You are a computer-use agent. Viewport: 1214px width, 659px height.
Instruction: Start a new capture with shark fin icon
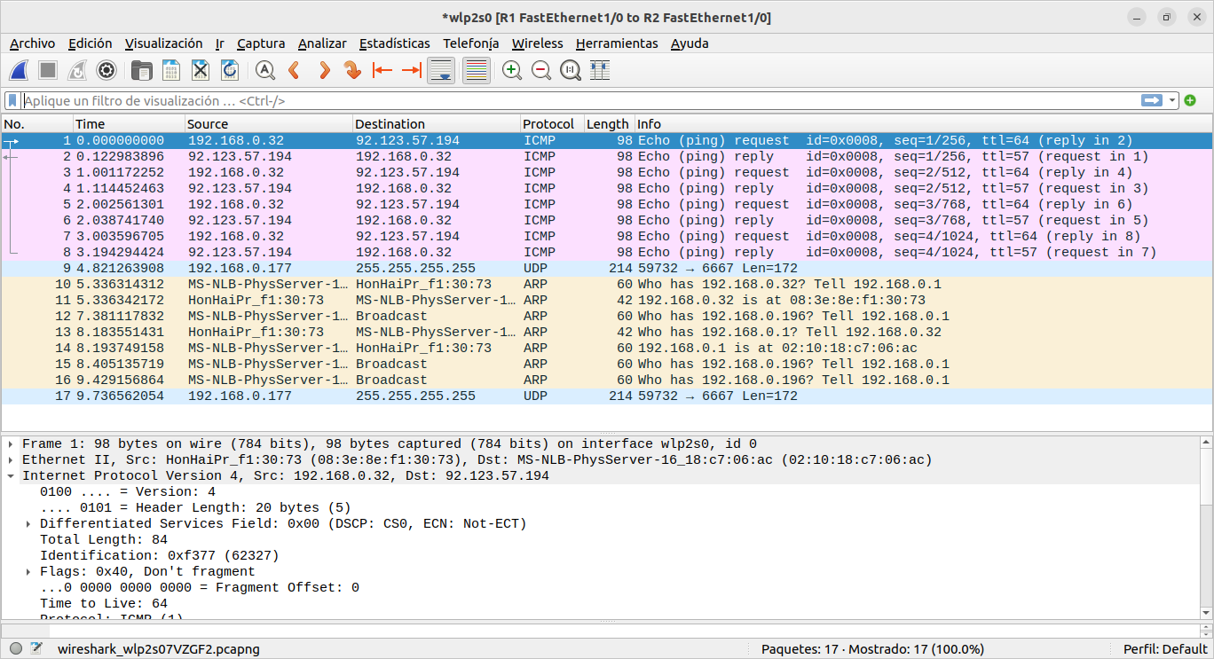click(20, 70)
